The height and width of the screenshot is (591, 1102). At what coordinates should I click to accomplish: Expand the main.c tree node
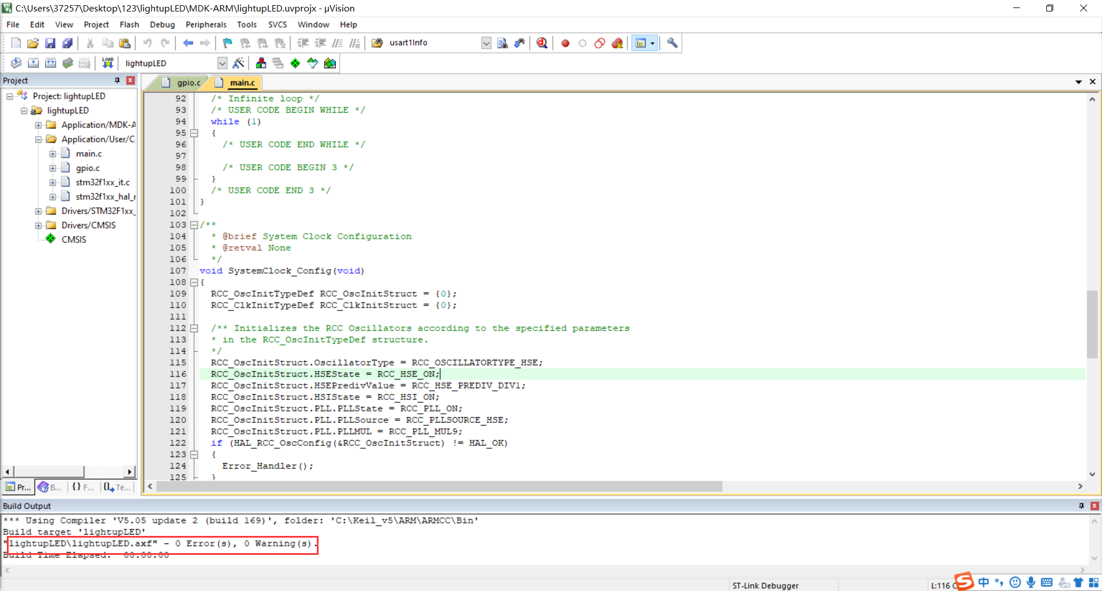(53, 154)
